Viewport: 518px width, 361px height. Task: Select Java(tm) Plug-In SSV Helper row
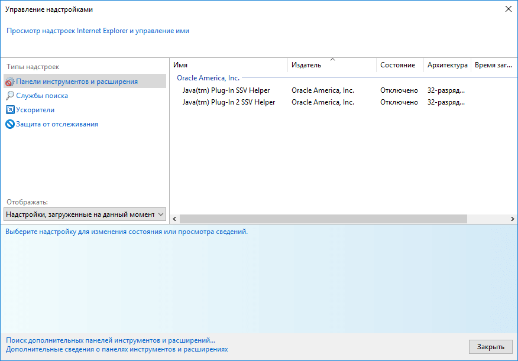[x=344, y=90]
